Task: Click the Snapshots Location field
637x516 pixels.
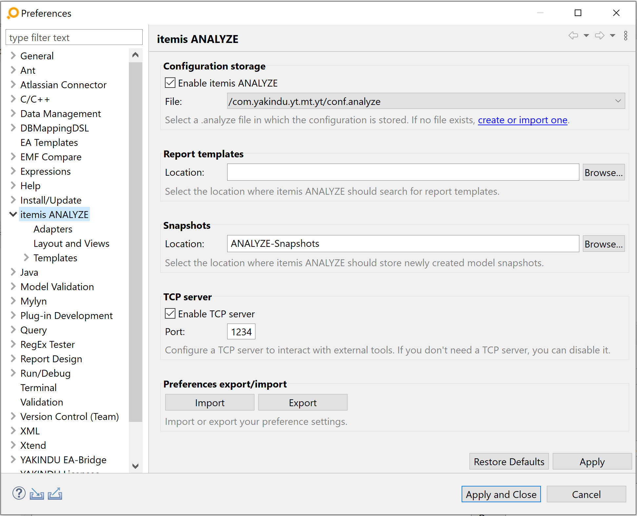Action: 403,244
